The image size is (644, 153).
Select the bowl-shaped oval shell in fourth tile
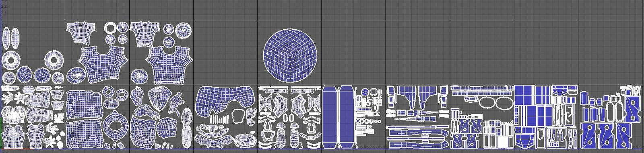[x=245, y=140]
